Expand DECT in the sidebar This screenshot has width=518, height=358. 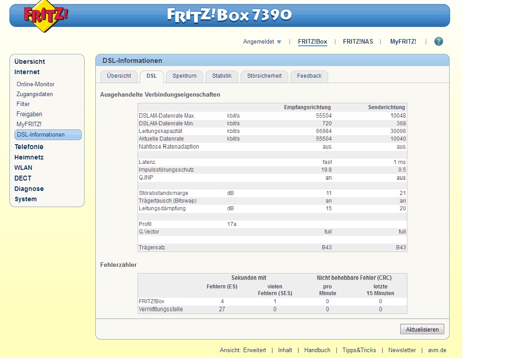click(23, 178)
